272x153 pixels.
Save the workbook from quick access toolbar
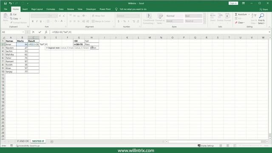coord(5,3)
